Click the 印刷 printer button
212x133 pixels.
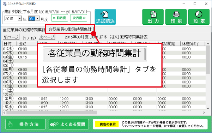[x=176, y=17]
